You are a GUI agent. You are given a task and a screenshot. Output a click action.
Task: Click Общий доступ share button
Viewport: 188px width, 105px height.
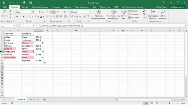click(177, 7)
